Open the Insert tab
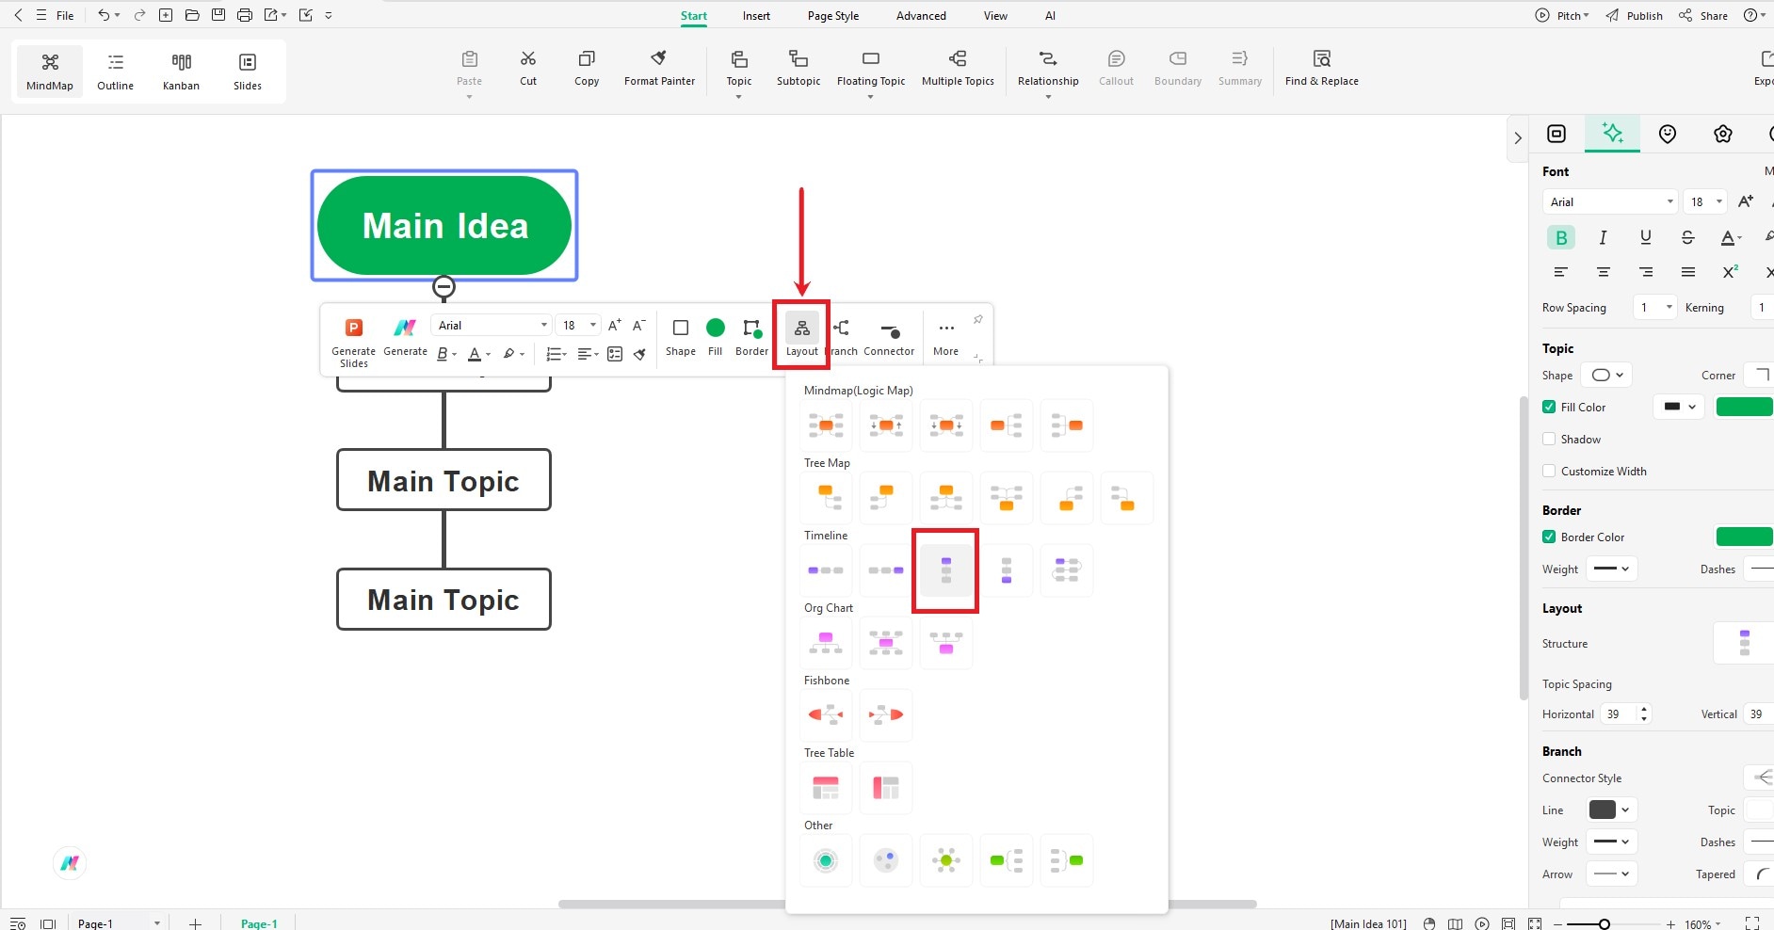 click(x=756, y=16)
